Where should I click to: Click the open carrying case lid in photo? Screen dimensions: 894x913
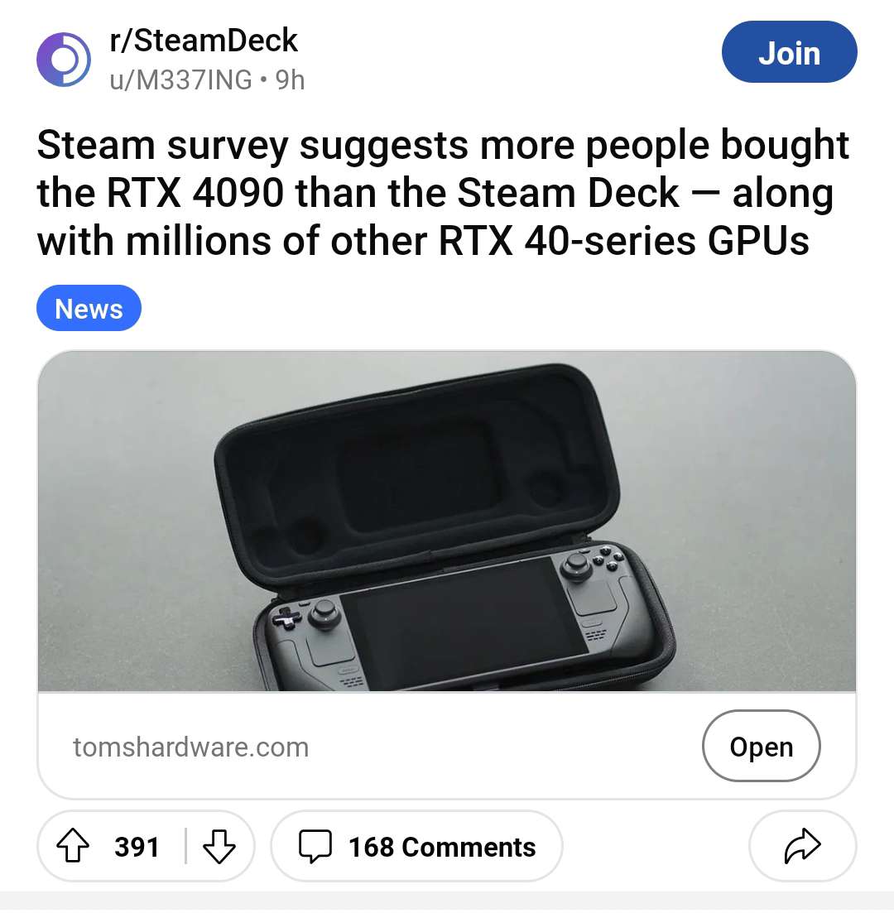(x=416, y=472)
